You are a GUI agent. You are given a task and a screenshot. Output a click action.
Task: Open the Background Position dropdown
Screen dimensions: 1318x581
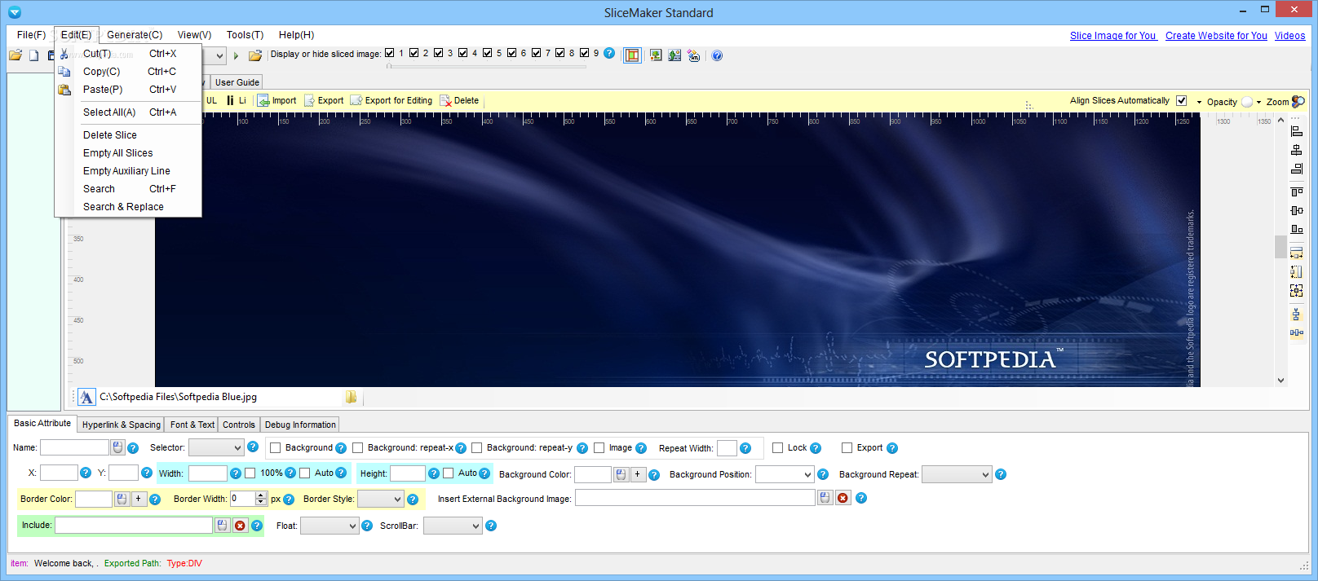(x=785, y=474)
